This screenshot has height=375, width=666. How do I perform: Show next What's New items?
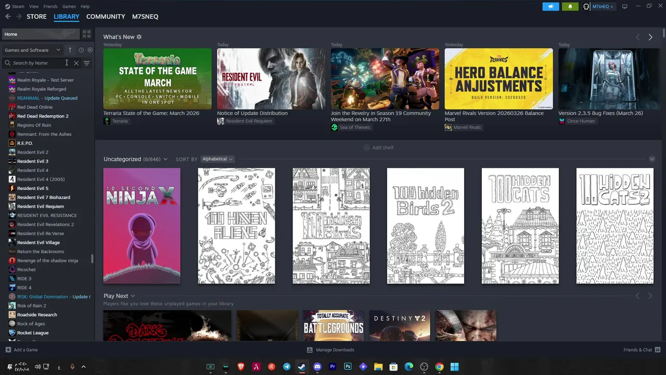[x=650, y=37]
